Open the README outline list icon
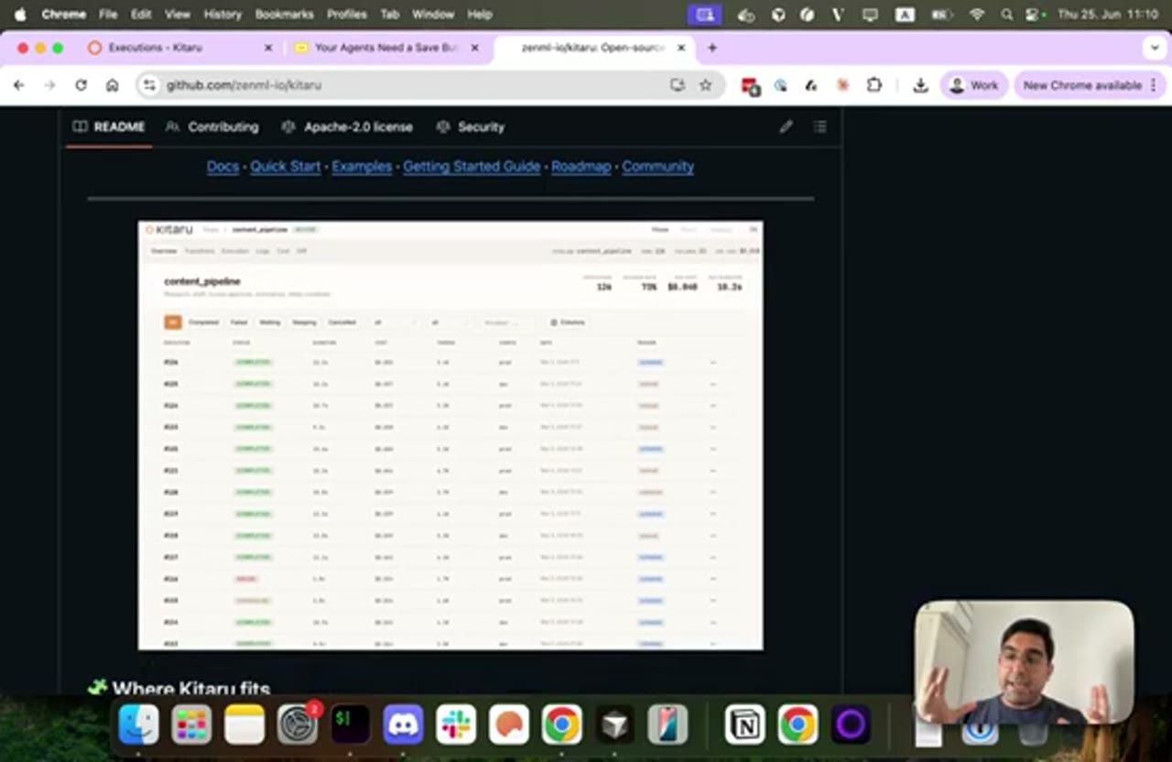The width and height of the screenshot is (1172, 762). (819, 127)
